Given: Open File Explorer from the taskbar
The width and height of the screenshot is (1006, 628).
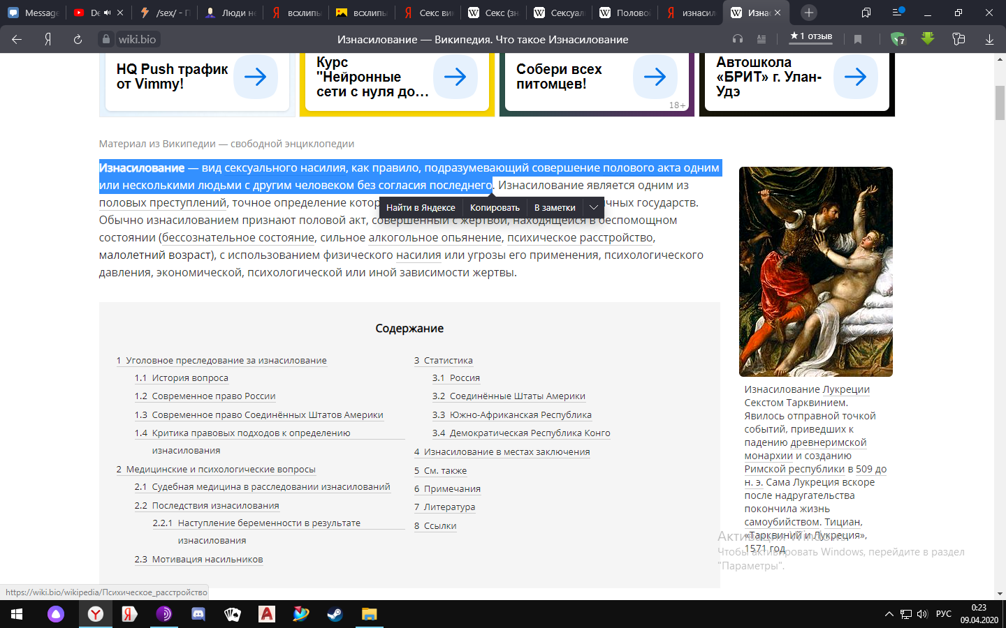Looking at the screenshot, I should point(369,614).
